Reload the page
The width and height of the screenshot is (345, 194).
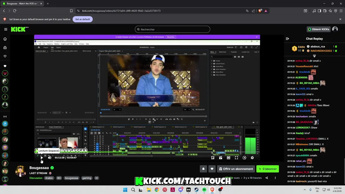pyautogui.click(x=15, y=11)
